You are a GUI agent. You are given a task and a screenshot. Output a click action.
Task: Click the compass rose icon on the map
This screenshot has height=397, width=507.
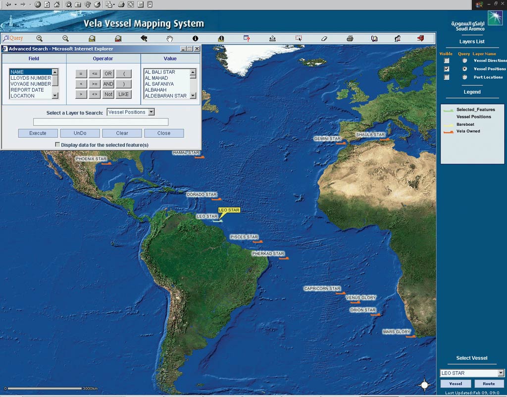(424, 385)
